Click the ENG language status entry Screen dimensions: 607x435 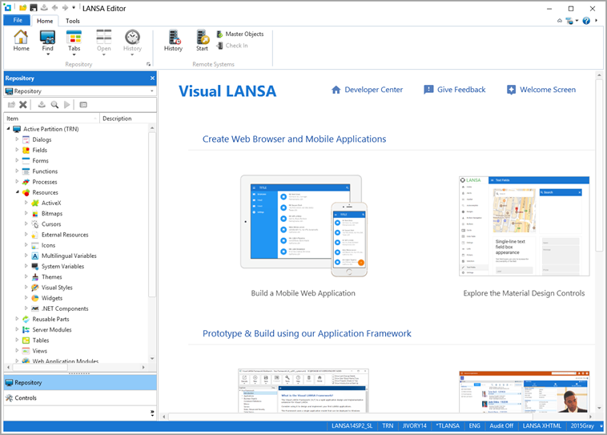474,425
